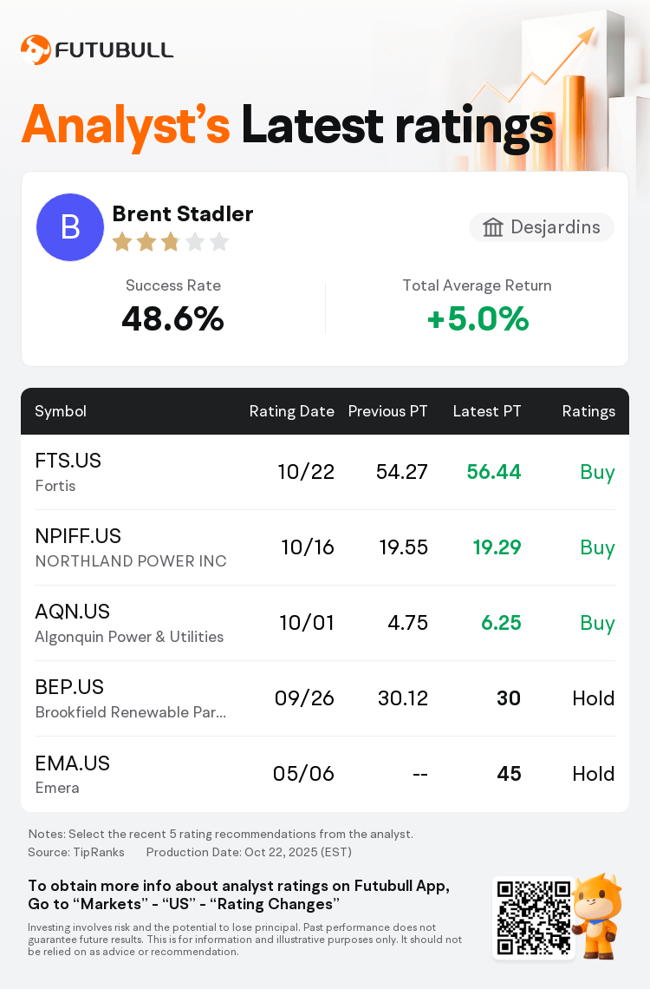This screenshot has height=989, width=650.
Task: Click the Rating Date column header
Action: tap(291, 411)
